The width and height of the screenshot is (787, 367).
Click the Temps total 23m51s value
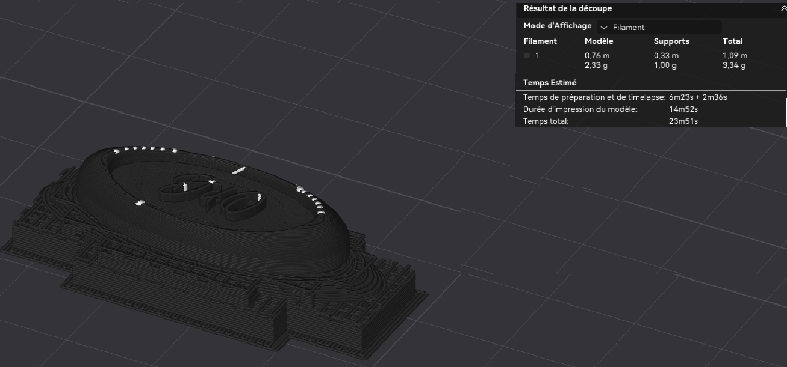[x=683, y=121]
